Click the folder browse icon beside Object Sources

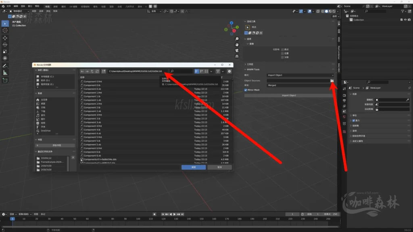point(332,81)
